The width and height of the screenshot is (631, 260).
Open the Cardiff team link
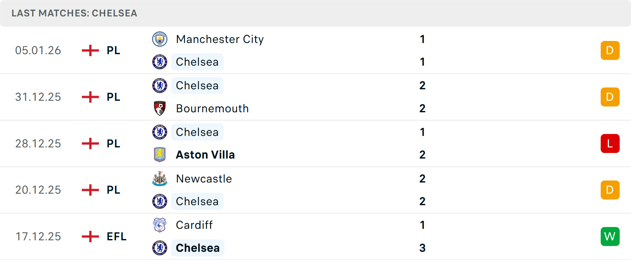[x=194, y=225]
